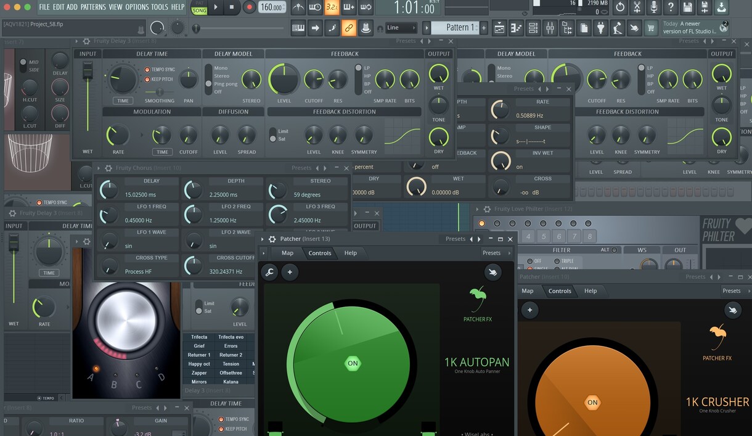The width and height of the screenshot is (752, 436).
Task: Open the Mixer view icon
Action: pos(550,28)
